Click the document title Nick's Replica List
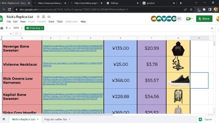This screenshot has width=219, height=123. tap(20, 17)
